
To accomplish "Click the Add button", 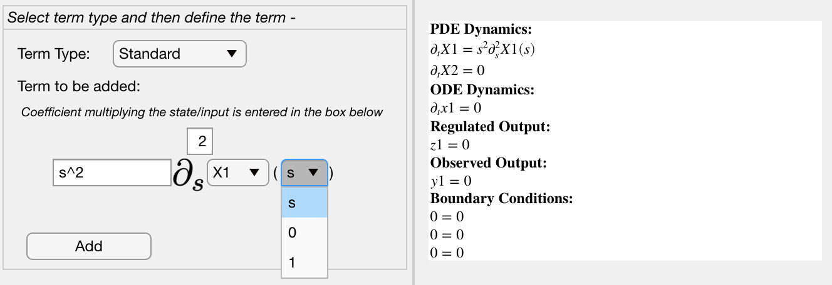I will [x=89, y=246].
